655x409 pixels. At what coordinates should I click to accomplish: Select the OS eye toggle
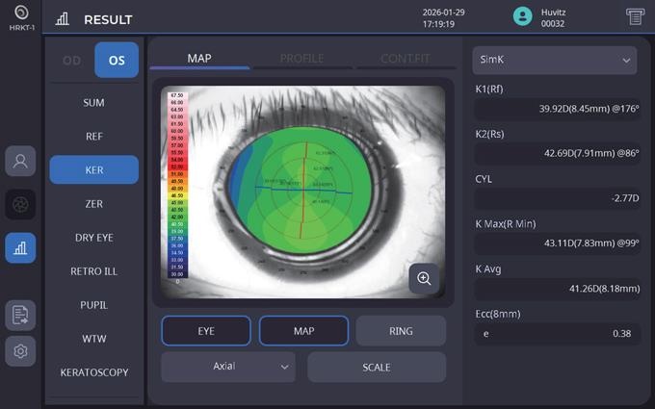(117, 60)
